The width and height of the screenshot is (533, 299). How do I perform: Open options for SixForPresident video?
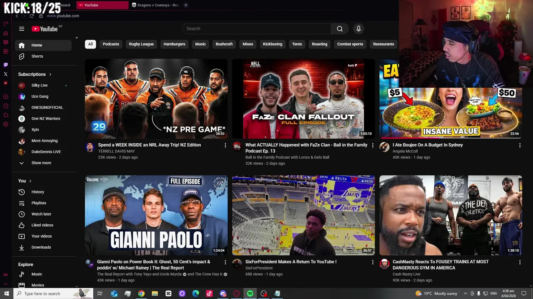point(373,262)
